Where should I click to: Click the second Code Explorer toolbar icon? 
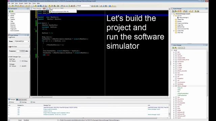12,11
